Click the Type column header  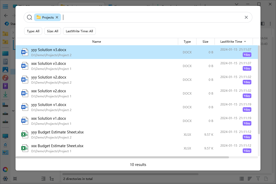187,42
